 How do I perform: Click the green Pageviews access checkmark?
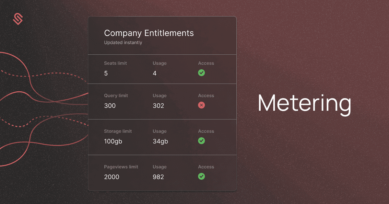pyautogui.click(x=201, y=176)
